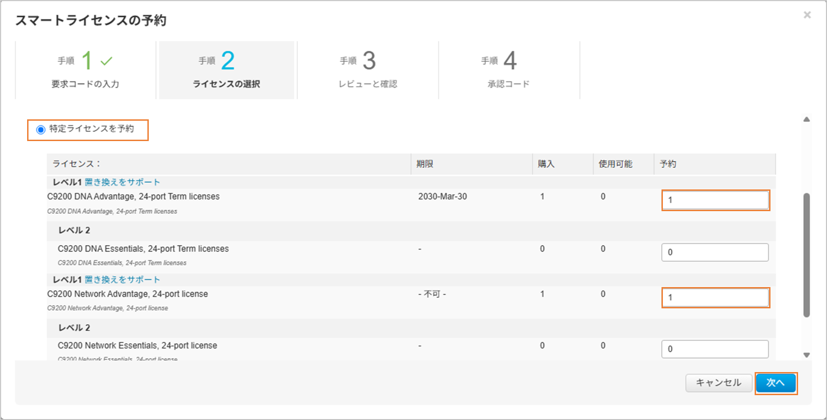The width and height of the screenshot is (827, 420).
Task: Click the scroll up arrow of license list
Action: click(x=806, y=119)
